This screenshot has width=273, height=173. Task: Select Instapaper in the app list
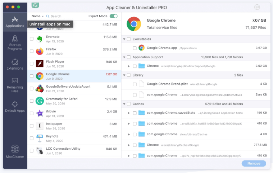74,126
